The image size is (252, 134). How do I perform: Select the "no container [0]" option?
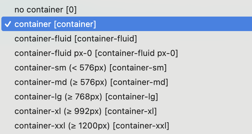coord(127,9)
